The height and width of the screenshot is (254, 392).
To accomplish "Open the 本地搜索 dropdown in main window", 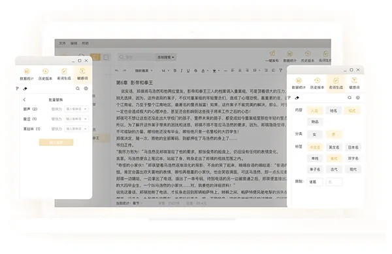I will (x=165, y=58).
